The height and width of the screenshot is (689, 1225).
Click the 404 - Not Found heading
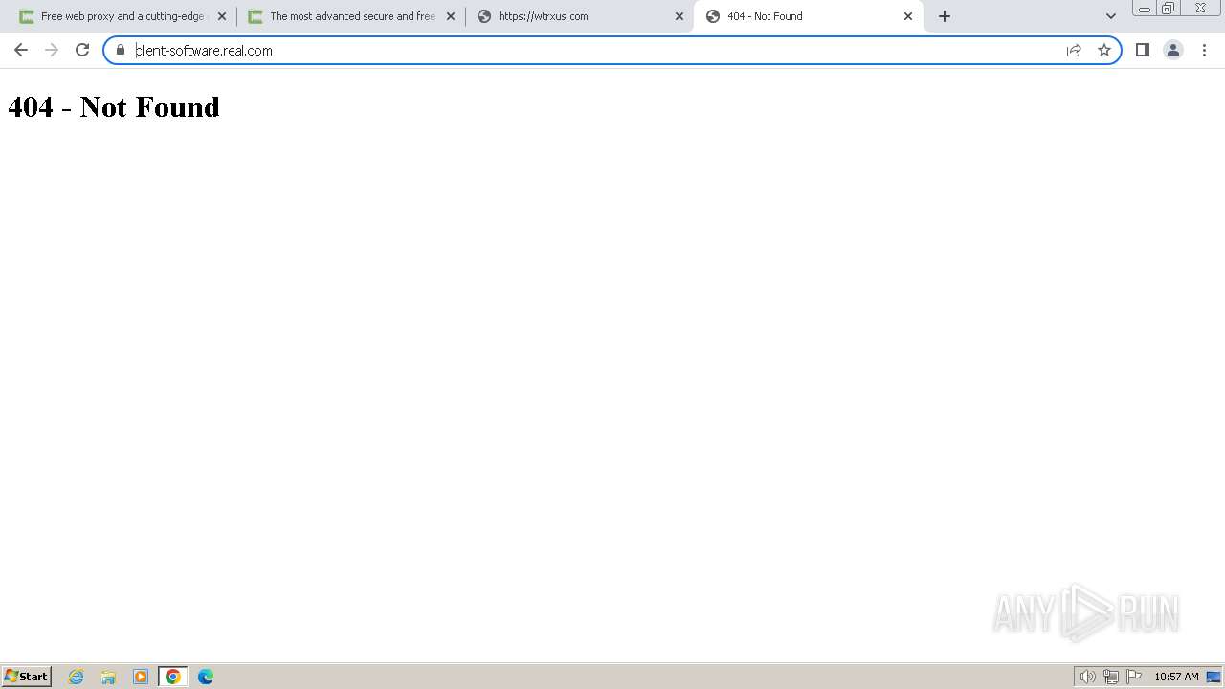(114, 106)
